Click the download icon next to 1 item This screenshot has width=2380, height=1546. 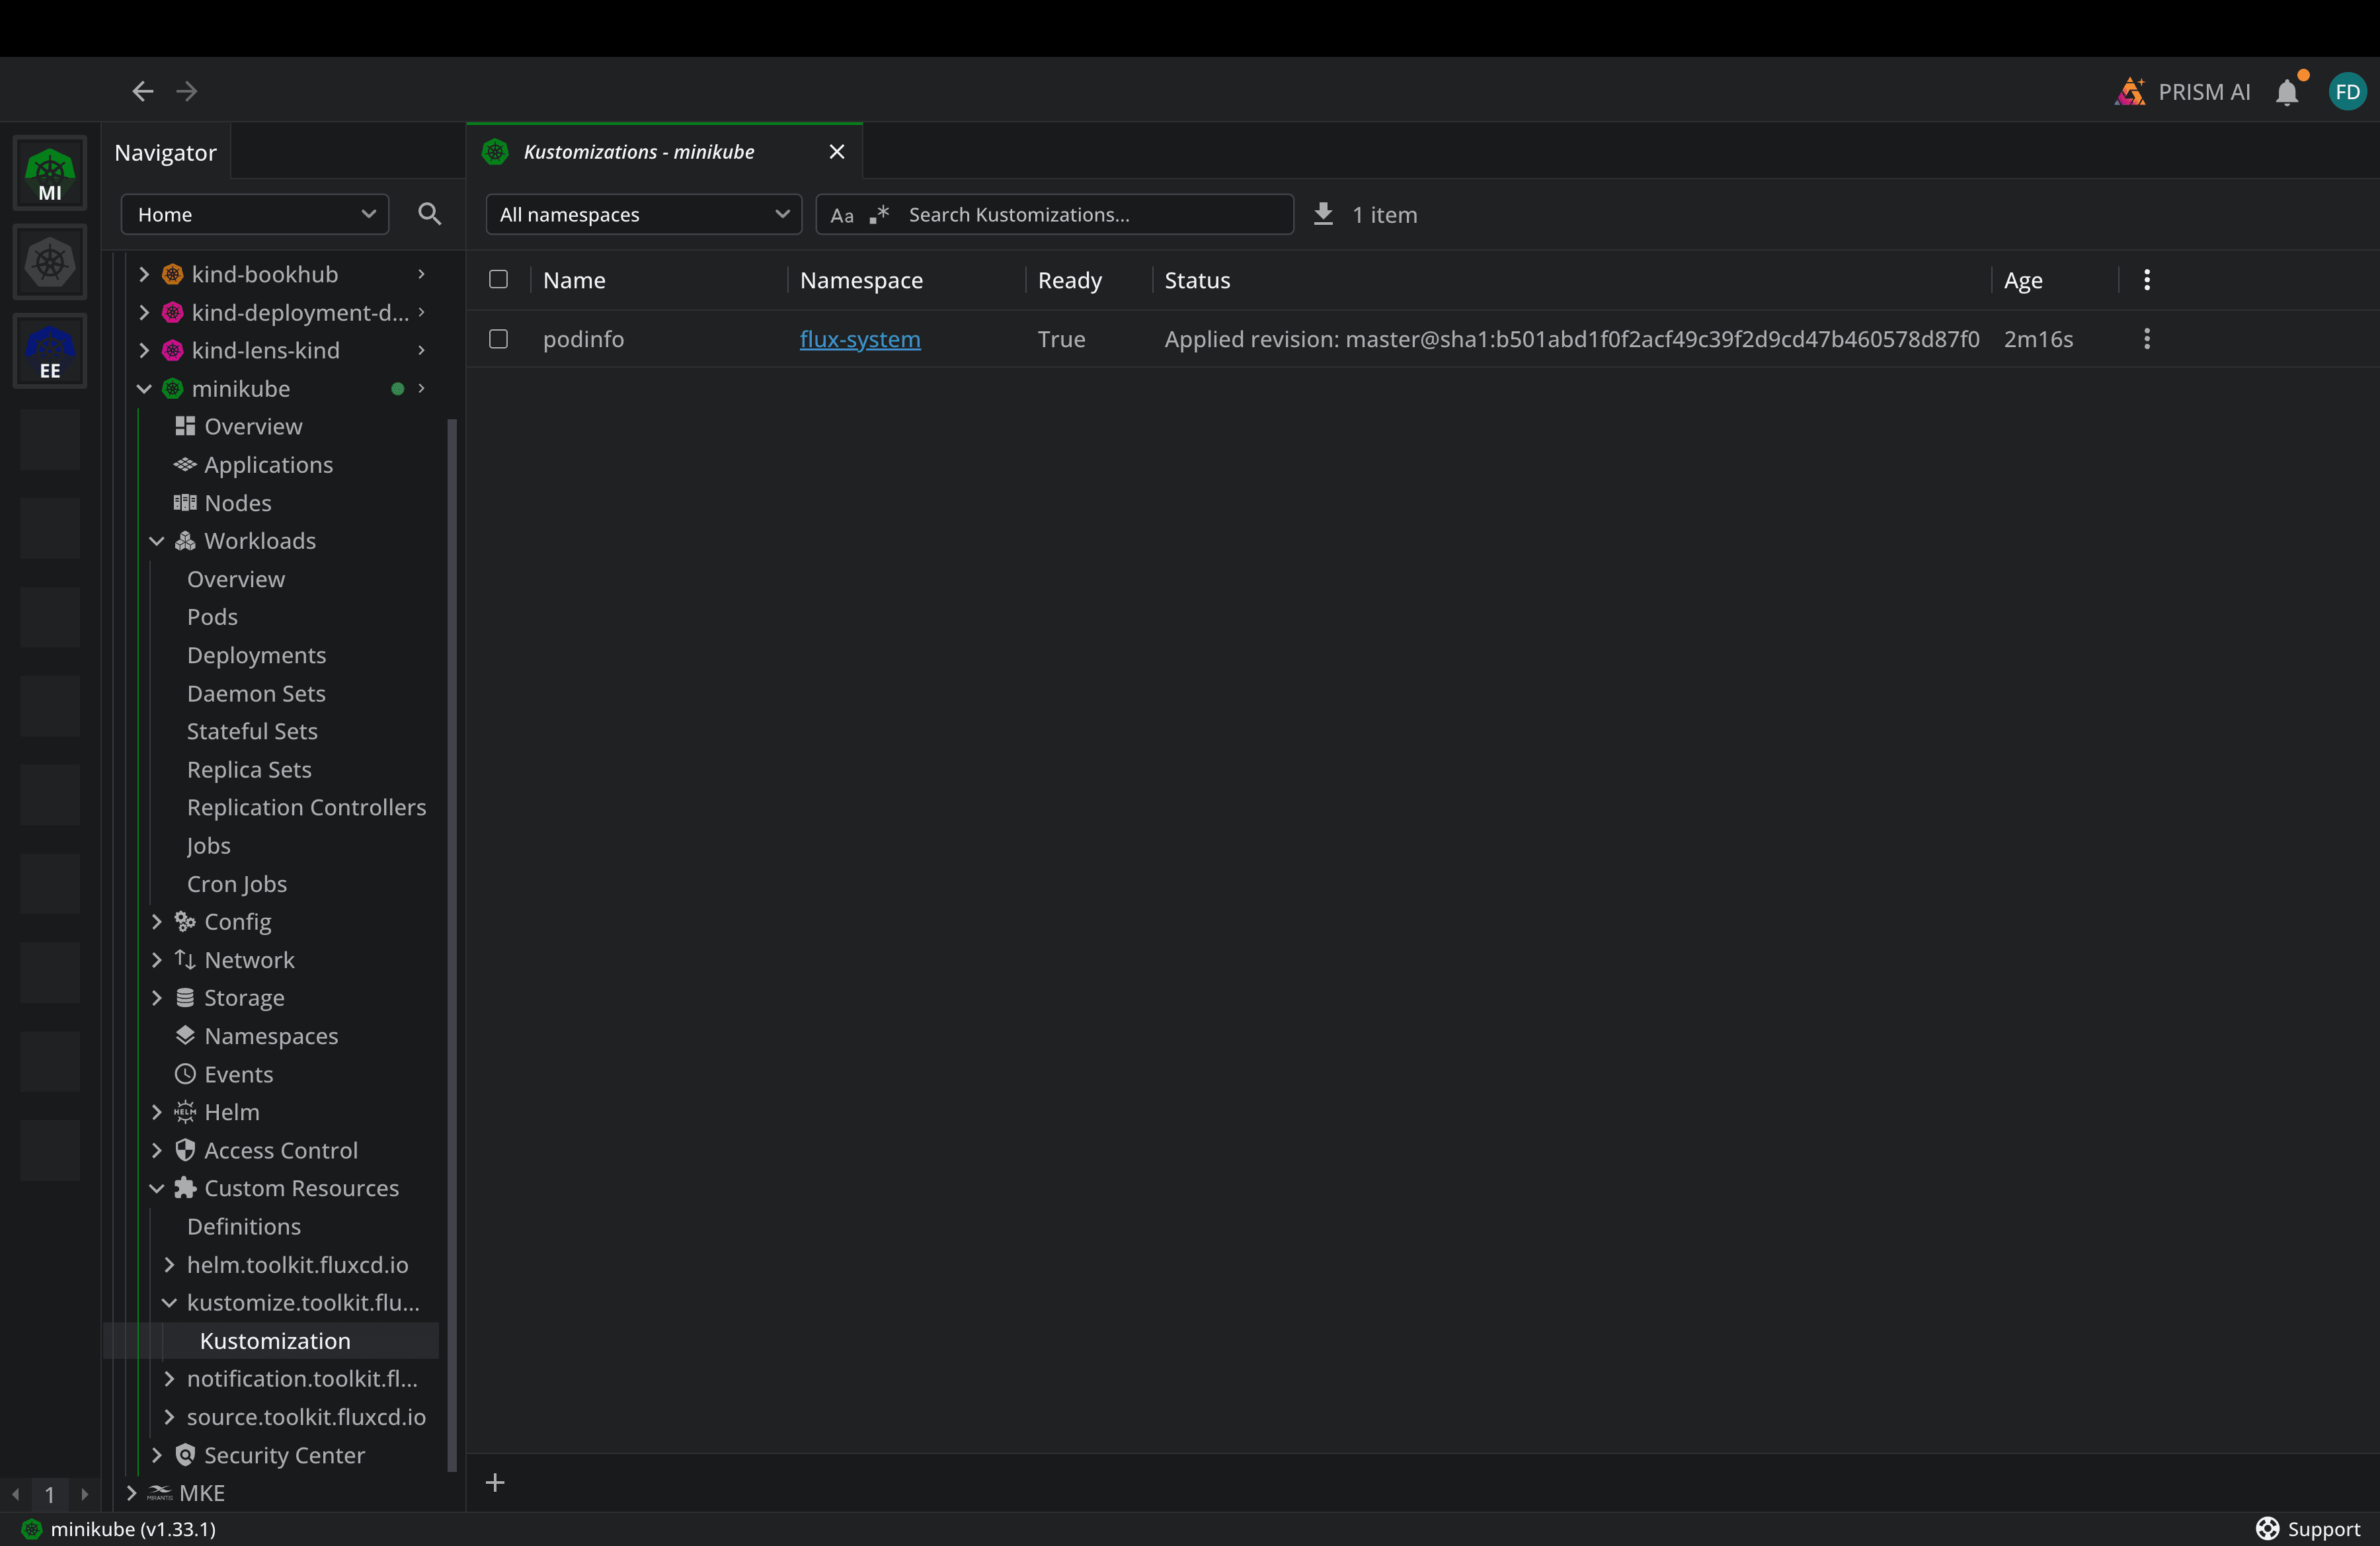(x=1322, y=214)
